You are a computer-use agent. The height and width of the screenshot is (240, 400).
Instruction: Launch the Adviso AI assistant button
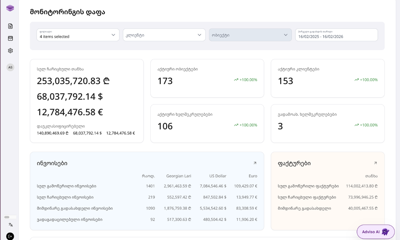tap(375, 232)
